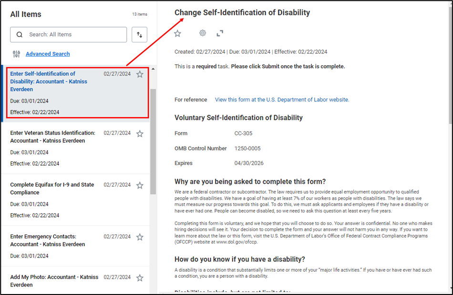Click the Search: All Items field
This screenshot has width=453, height=295.
point(74,35)
